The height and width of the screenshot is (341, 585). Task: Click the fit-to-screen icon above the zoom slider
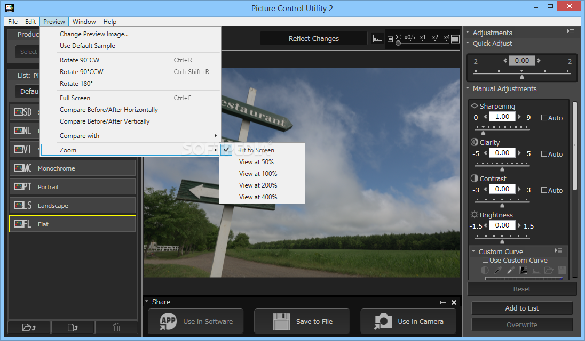tap(399, 37)
